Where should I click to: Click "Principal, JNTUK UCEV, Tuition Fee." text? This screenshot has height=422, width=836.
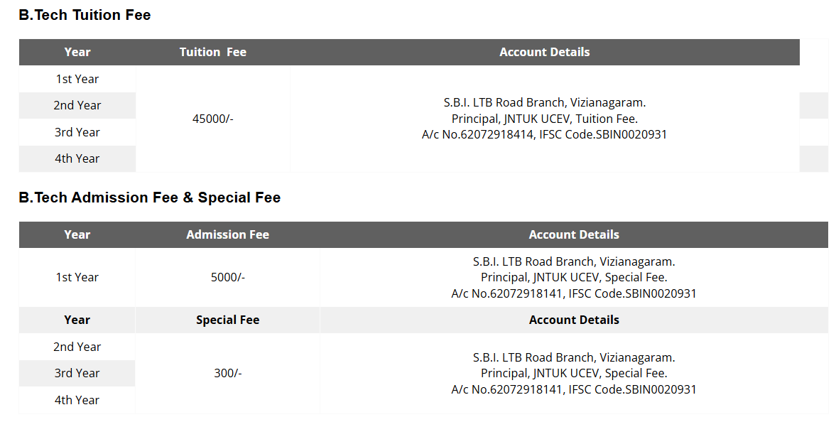544,119
